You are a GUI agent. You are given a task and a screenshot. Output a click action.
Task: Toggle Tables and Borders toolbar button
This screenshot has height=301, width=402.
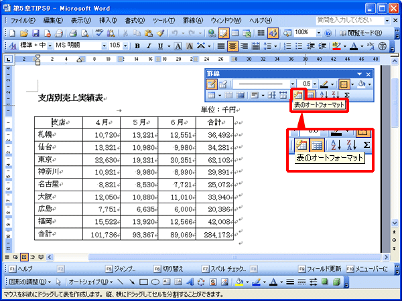[x=224, y=33]
